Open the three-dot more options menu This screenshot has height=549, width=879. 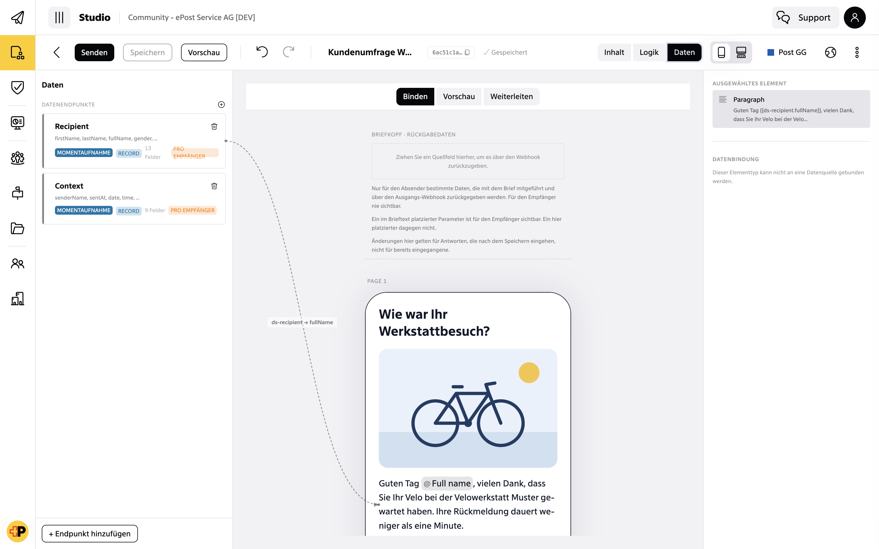(857, 52)
